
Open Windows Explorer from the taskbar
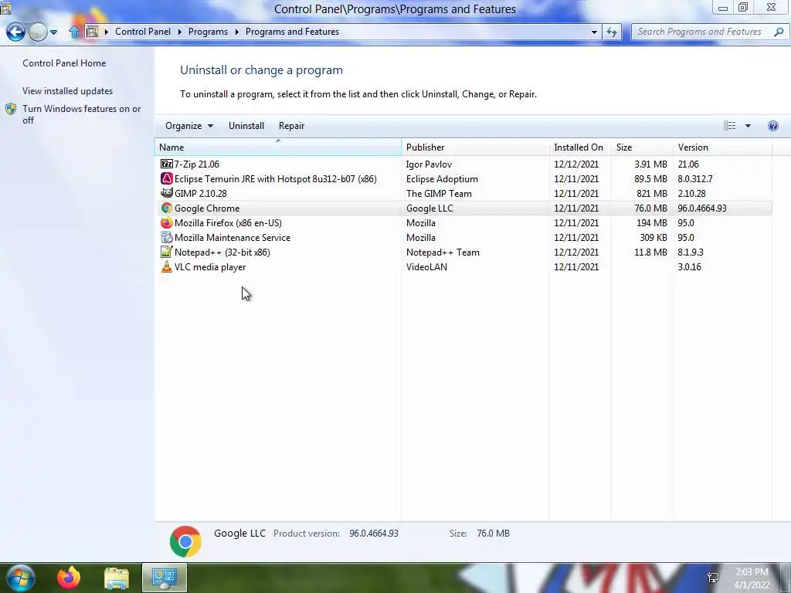117,578
